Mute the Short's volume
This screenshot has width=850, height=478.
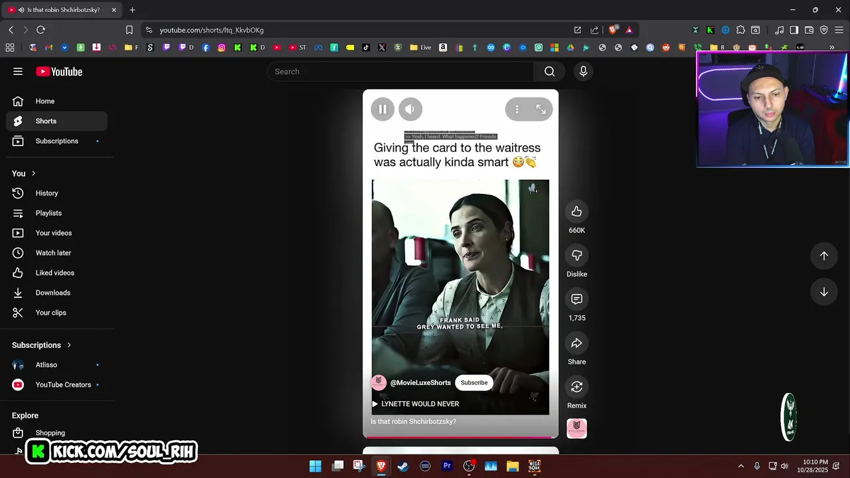410,110
